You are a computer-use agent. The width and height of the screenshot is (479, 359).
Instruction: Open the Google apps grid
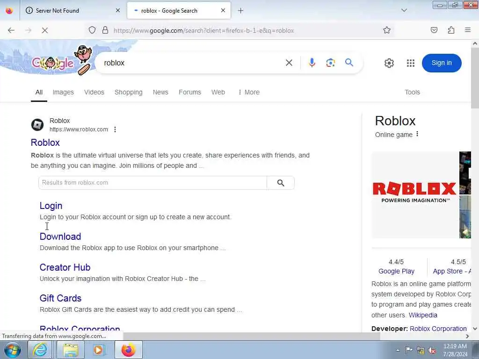coord(411,63)
